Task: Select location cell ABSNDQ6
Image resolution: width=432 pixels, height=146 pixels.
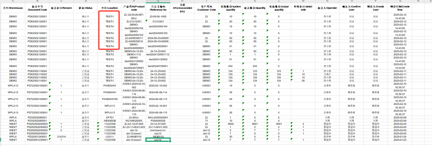Action: 110,120
